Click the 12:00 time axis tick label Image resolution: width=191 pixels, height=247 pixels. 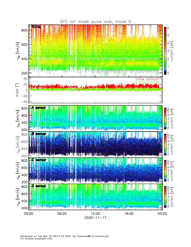[95, 214]
